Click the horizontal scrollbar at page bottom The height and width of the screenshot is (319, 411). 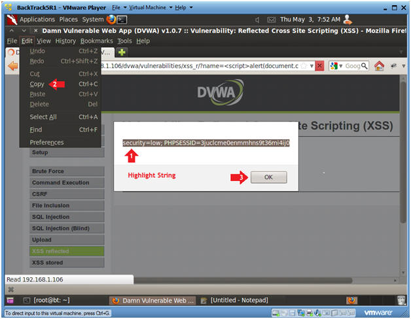242,280
